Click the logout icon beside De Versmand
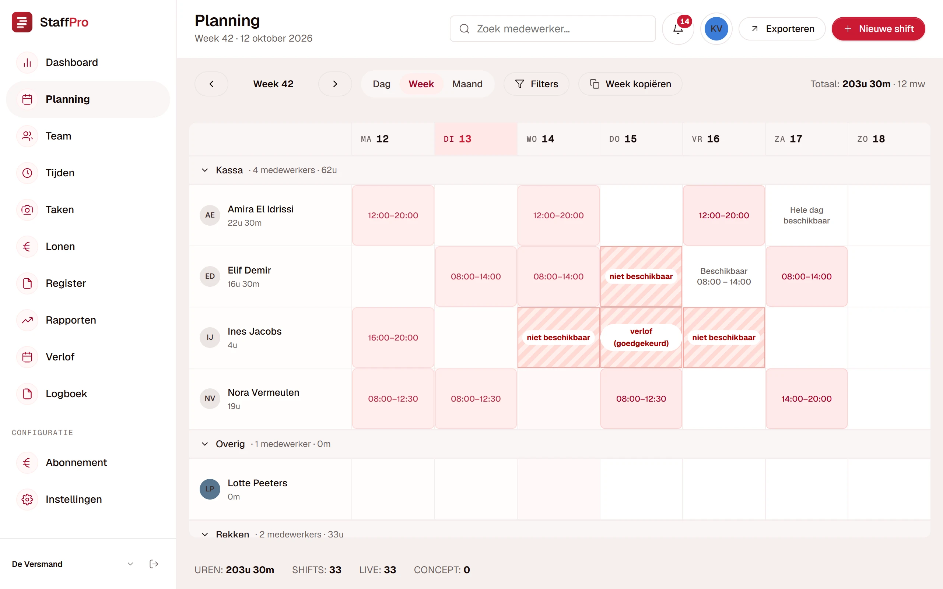 (x=154, y=564)
